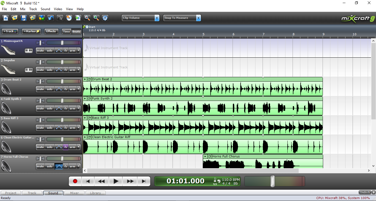Click the 01:01.000 time display

[x=186, y=181]
